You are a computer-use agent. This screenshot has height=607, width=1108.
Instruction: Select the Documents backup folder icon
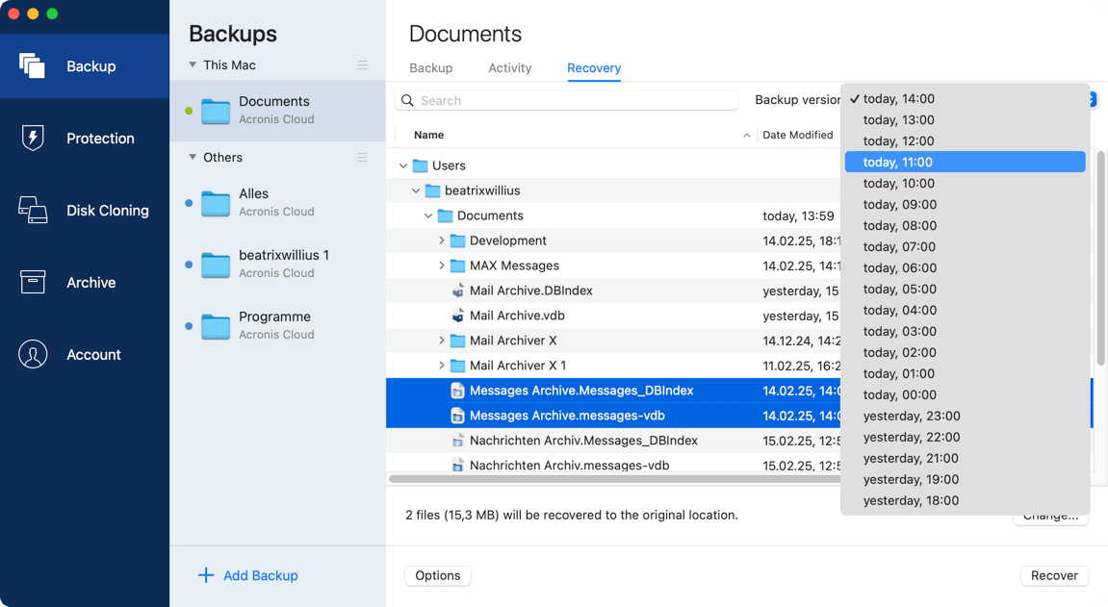pos(216,111)
